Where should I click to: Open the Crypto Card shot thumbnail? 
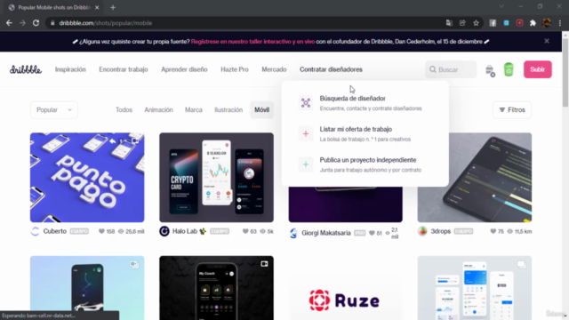(216, 178)
